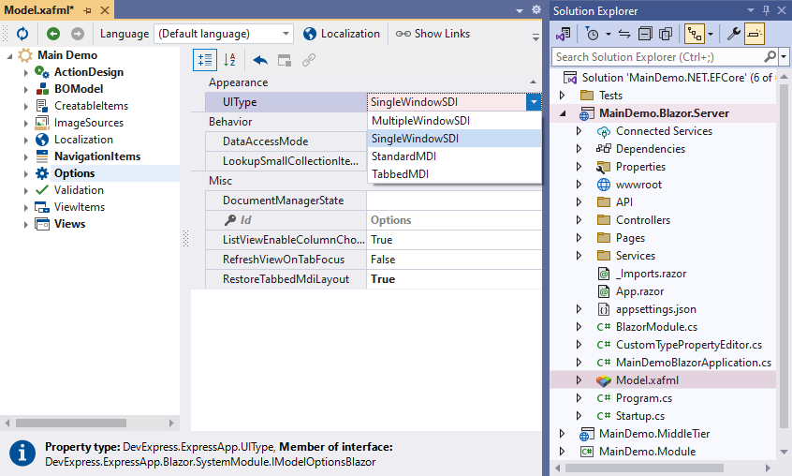Screen dimensions: 792x476
Task: Click the Collapse All icon in Solution Explorer
Action: (x=645, y=34)
